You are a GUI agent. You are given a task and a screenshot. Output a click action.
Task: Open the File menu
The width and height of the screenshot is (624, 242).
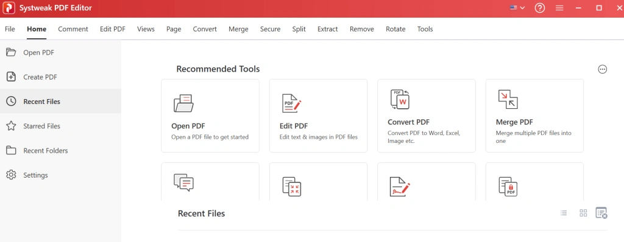click(10, 29)
